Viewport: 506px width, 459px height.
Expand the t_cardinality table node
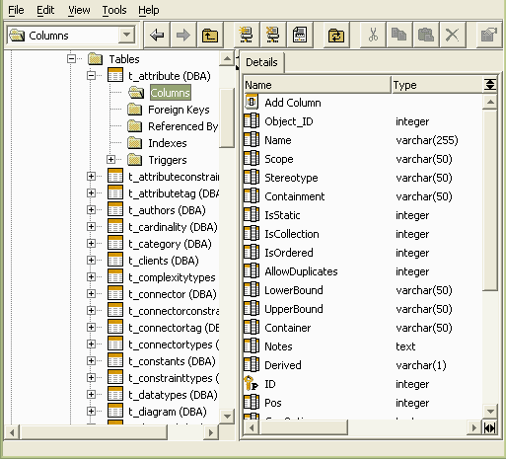pos(91,227)
